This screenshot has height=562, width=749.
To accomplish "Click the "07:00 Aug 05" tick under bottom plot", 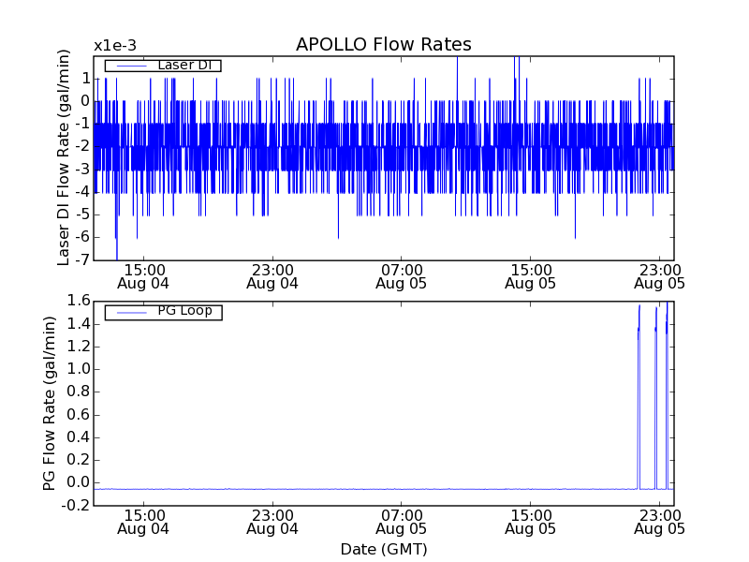I will (x=402, y=522).
